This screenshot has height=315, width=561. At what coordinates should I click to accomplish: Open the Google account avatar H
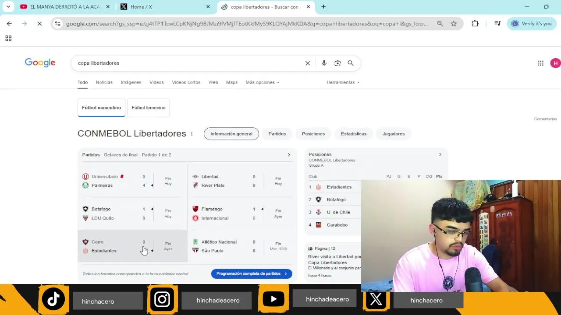click(x=555, y=63)
